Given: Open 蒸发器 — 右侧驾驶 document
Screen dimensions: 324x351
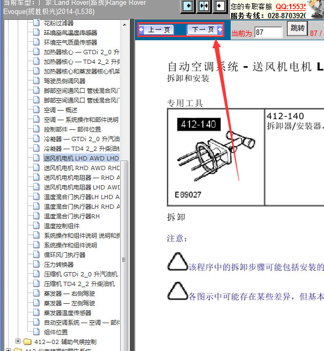Looking at the screenshot, I should pyautogui.click(x=69, y=294).
